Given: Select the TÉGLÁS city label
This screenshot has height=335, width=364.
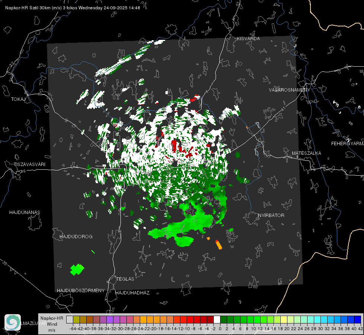Looking at the screenshot, I should click(x=125, y=279).
